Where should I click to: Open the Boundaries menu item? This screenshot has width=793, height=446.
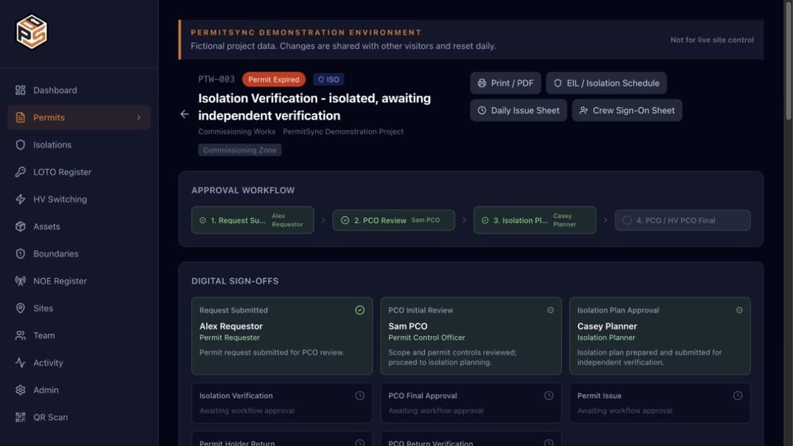[x=79, y=254]
